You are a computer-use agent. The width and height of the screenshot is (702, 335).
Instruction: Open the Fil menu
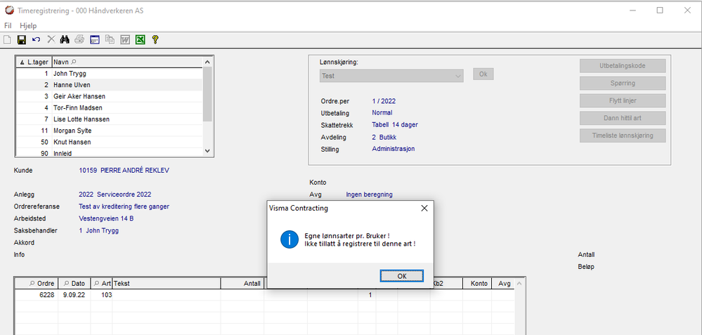tap(8, 25)
